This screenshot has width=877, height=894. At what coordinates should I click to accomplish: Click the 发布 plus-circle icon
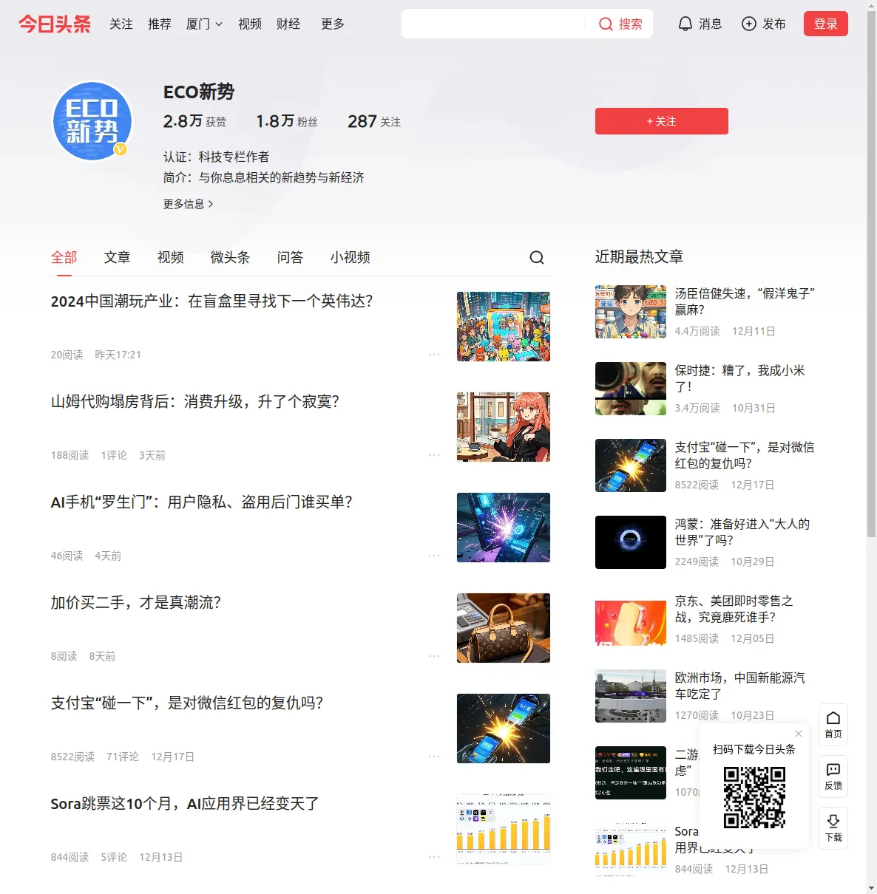[x=749, y=24]
